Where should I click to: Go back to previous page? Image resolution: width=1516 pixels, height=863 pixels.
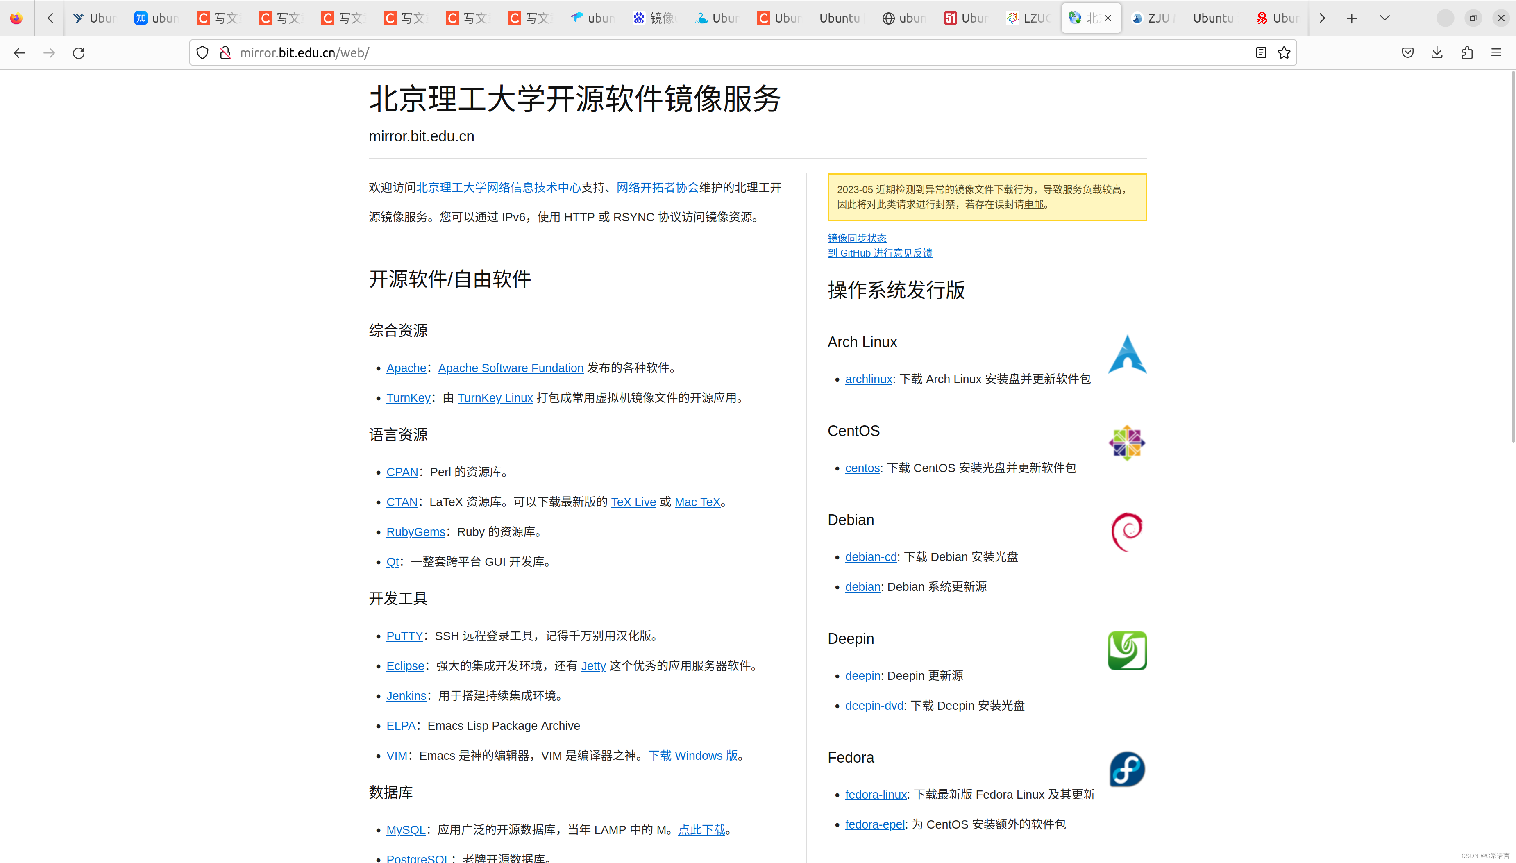20,53
